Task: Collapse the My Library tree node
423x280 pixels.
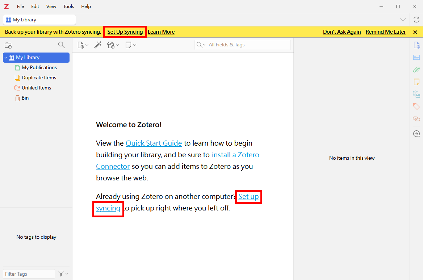Action: pos(6,58)
